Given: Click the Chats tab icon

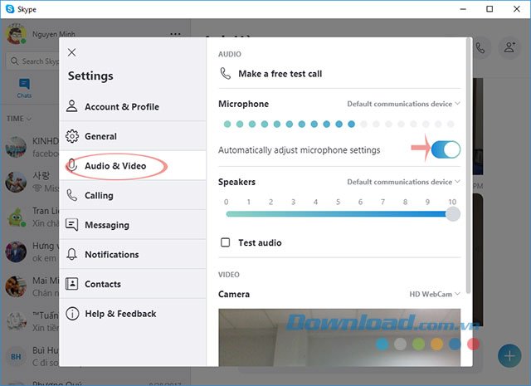Looking at the screenshot, I should pyautogui.click(x=24, y=84).
